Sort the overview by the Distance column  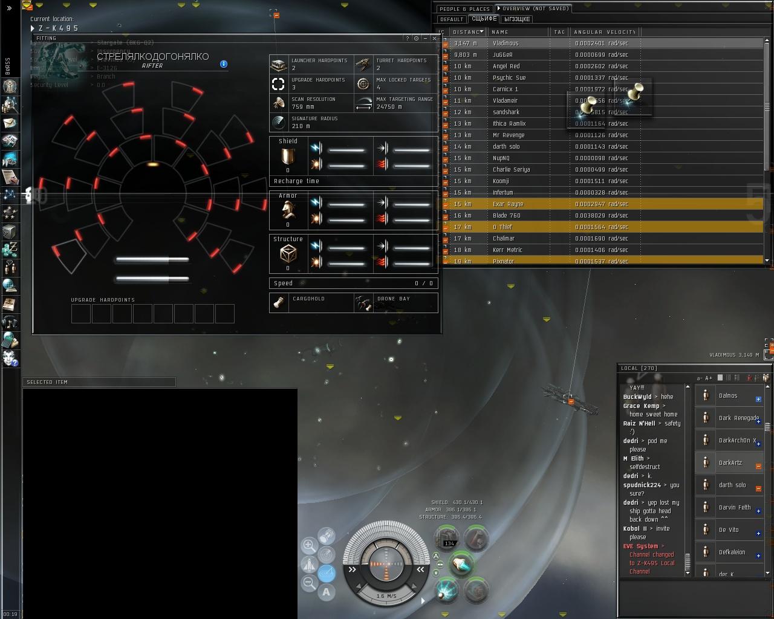click(x=467, y=32)
